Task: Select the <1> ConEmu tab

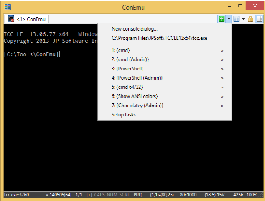Action: [31, 19]
